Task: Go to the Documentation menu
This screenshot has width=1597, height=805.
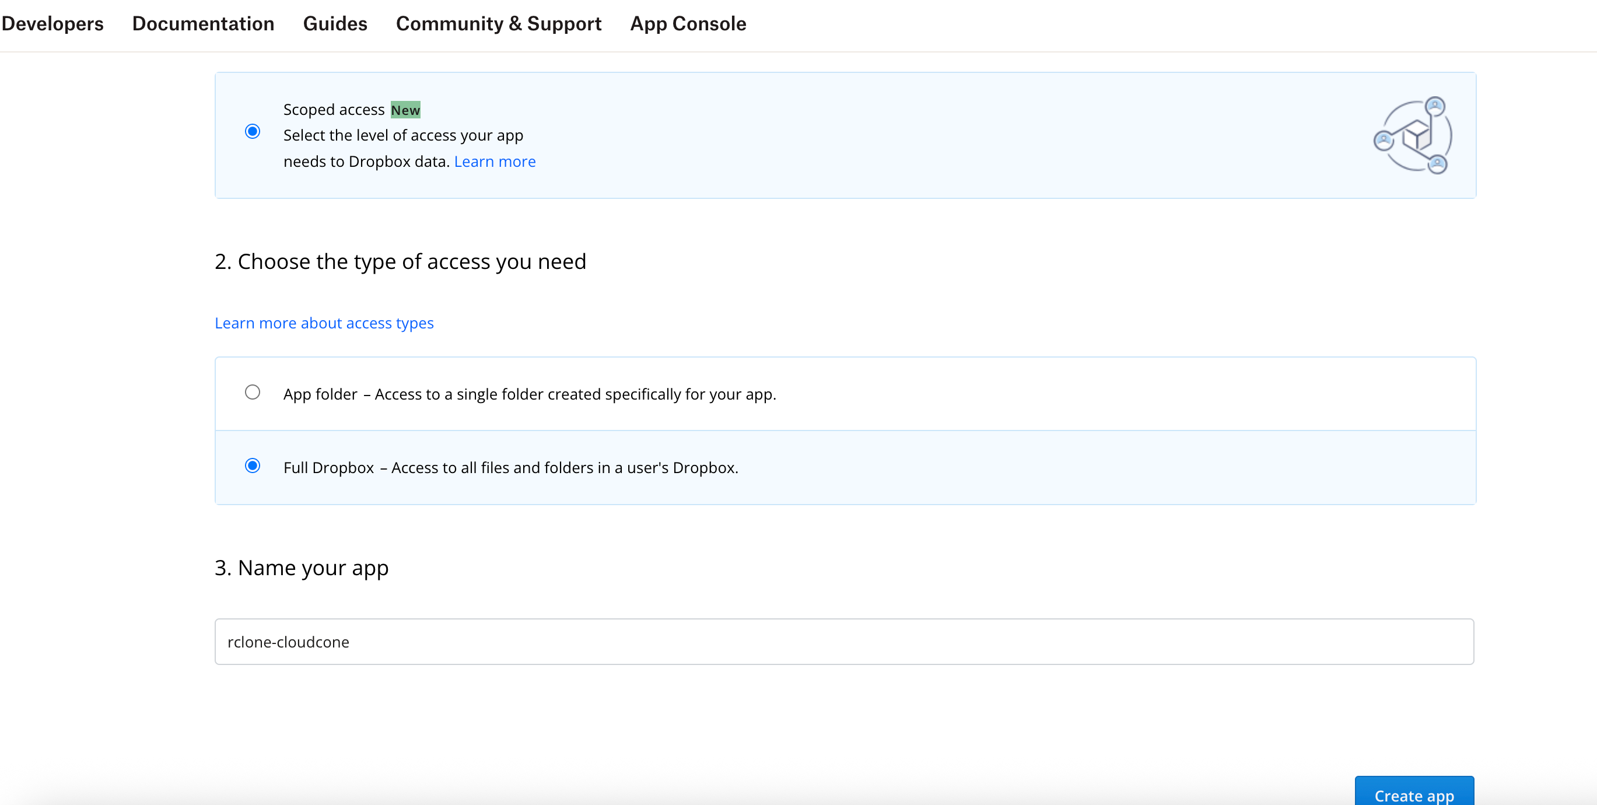Action: tap(203, 23)
